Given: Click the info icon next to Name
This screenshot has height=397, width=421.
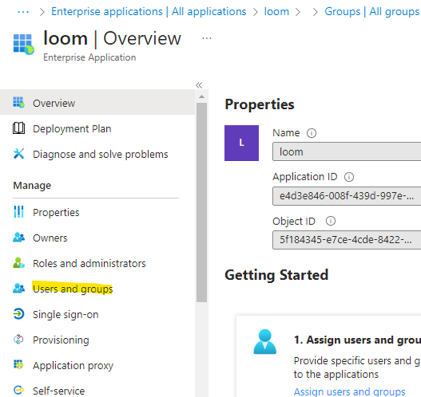Looking at the screenshot, I should point(312,133).
